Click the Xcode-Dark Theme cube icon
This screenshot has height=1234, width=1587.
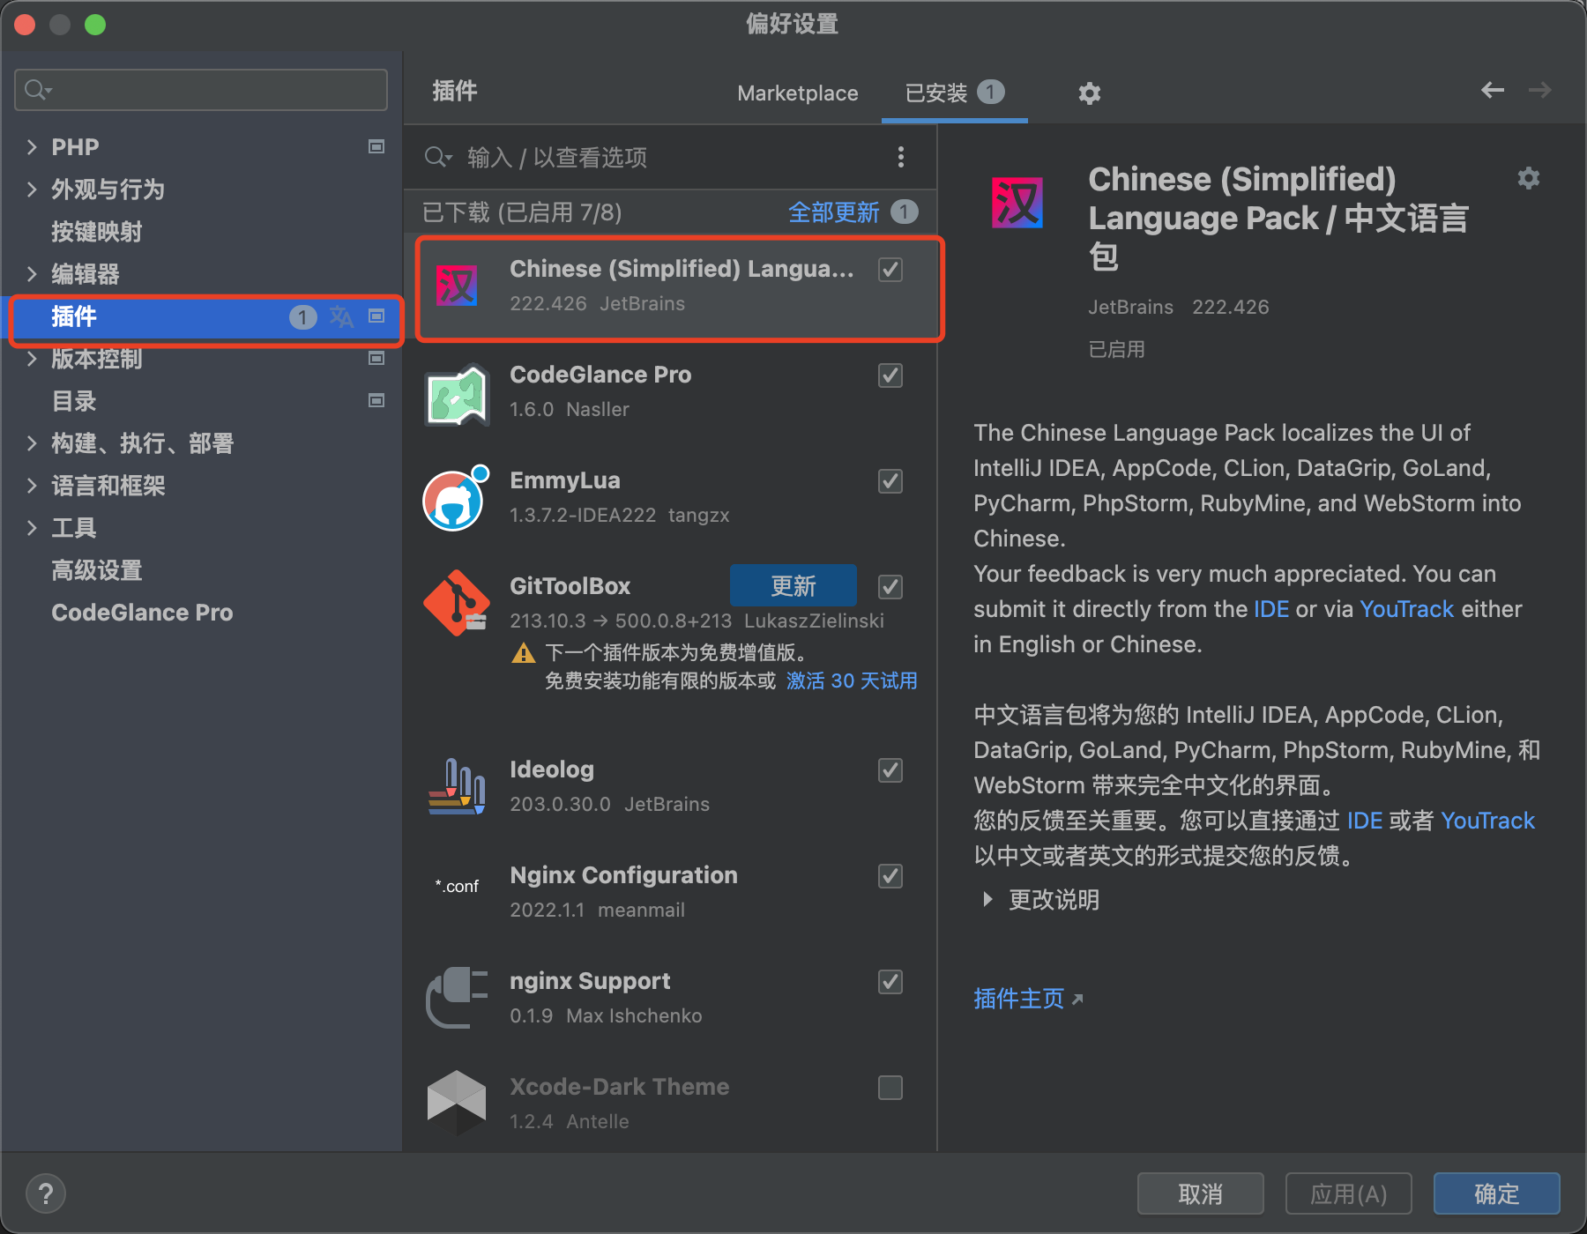457,1102
